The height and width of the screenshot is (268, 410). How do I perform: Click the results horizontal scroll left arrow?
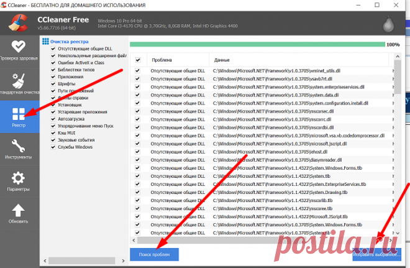tap(134, 240)
